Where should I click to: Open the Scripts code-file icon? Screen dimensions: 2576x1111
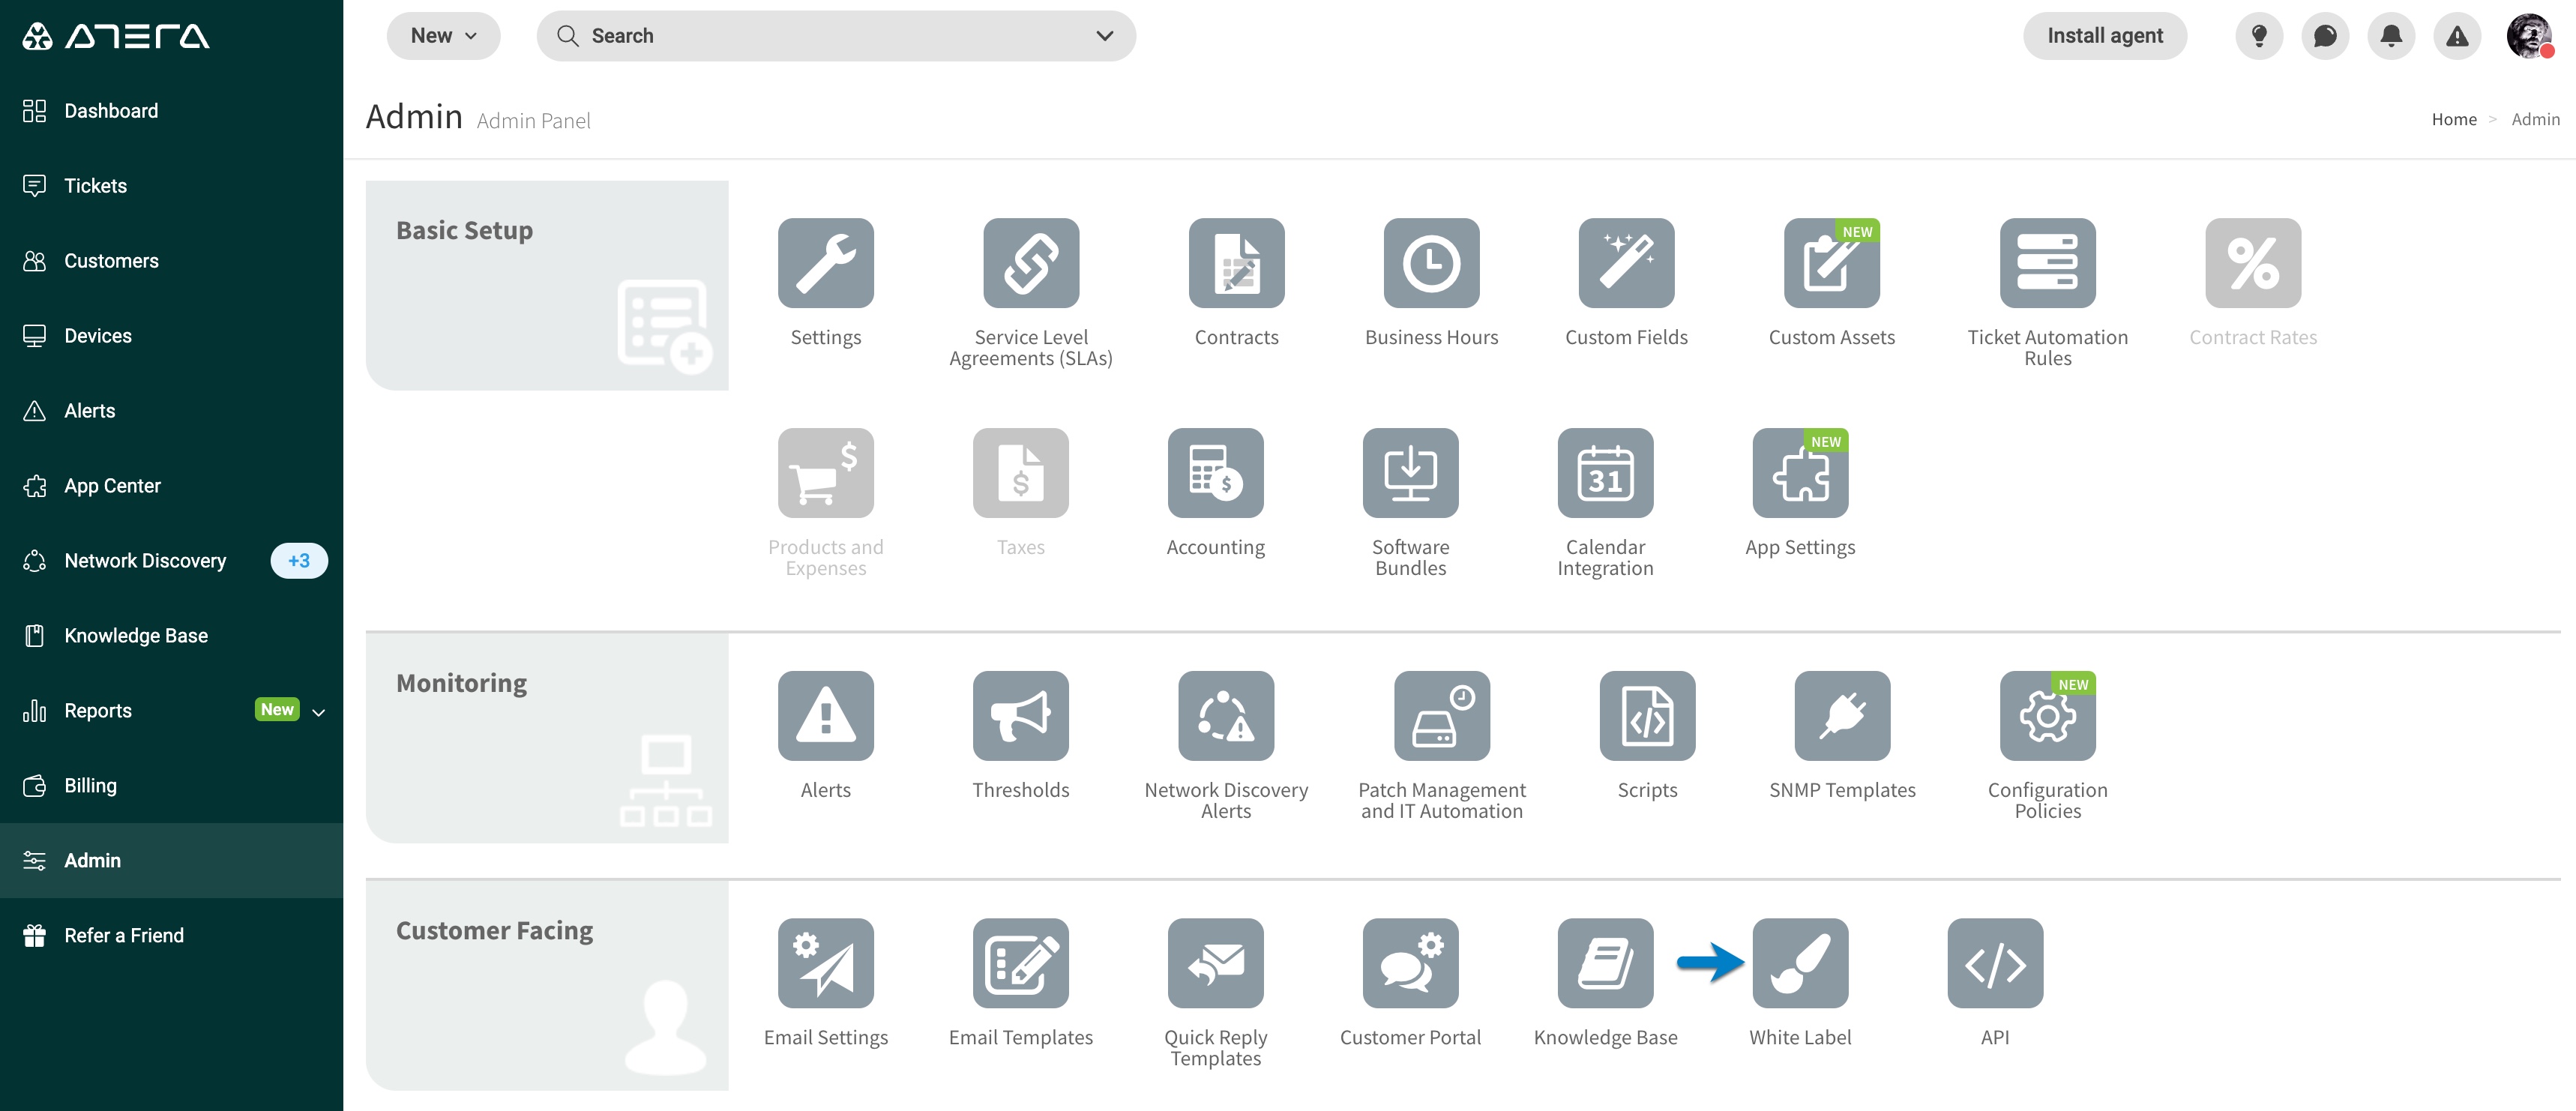[x=1647, y=716]
